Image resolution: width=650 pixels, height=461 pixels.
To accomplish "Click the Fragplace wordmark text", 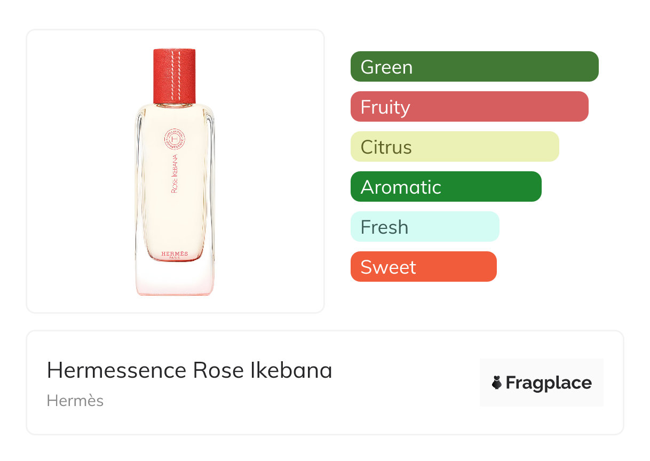I will coord(549,383).
